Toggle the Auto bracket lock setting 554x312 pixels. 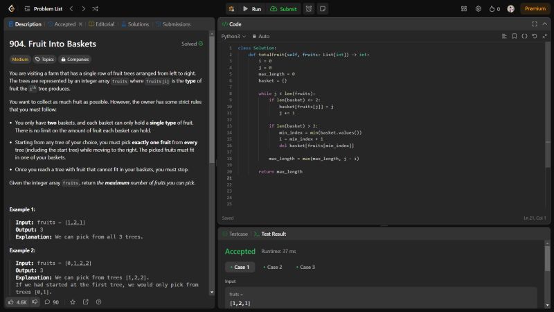coord(262,35)
